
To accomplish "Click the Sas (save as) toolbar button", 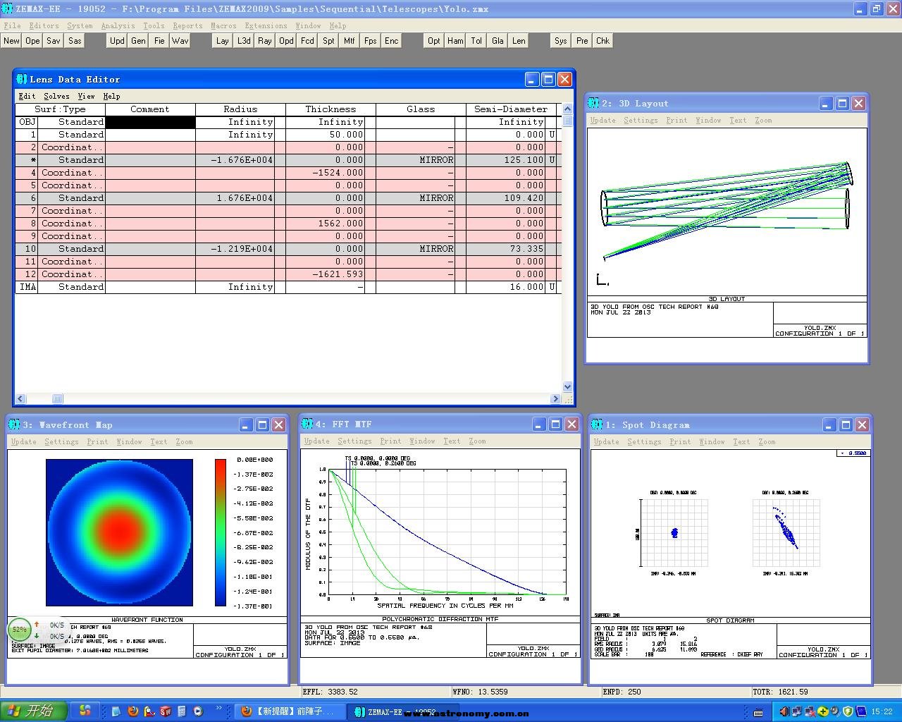I will [x=75, y=41].
